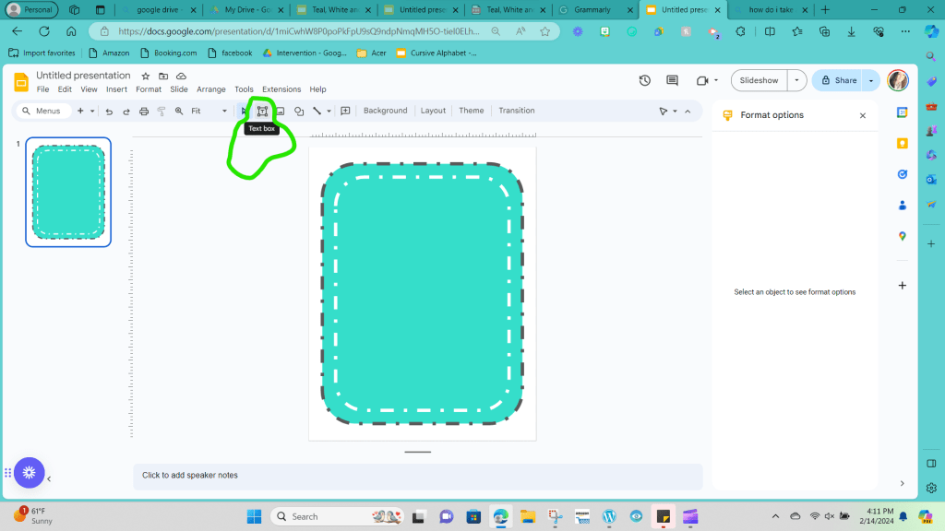Select slide 1 thumbnail in filmstrip

68,192
